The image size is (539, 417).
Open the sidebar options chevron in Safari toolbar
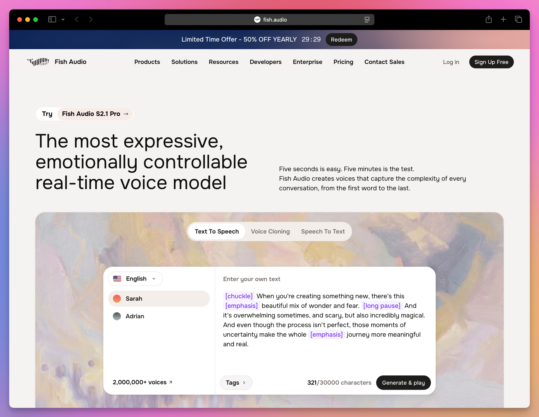63,19
